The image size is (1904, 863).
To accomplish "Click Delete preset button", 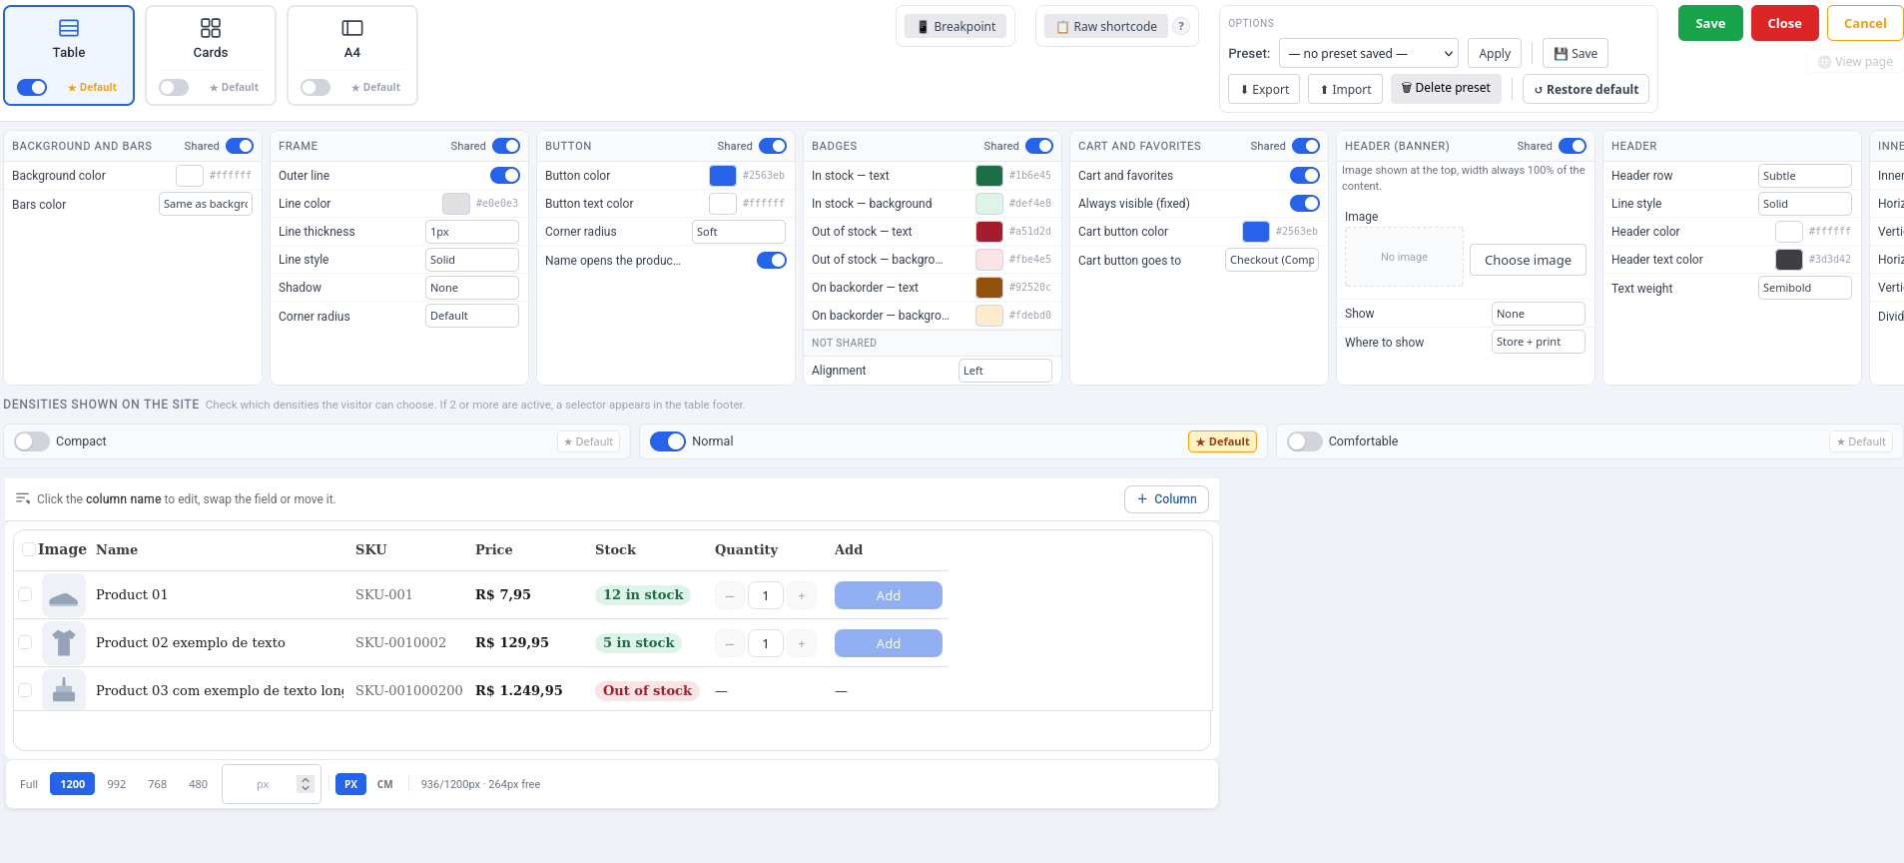I will click(x=1446, y=88).
